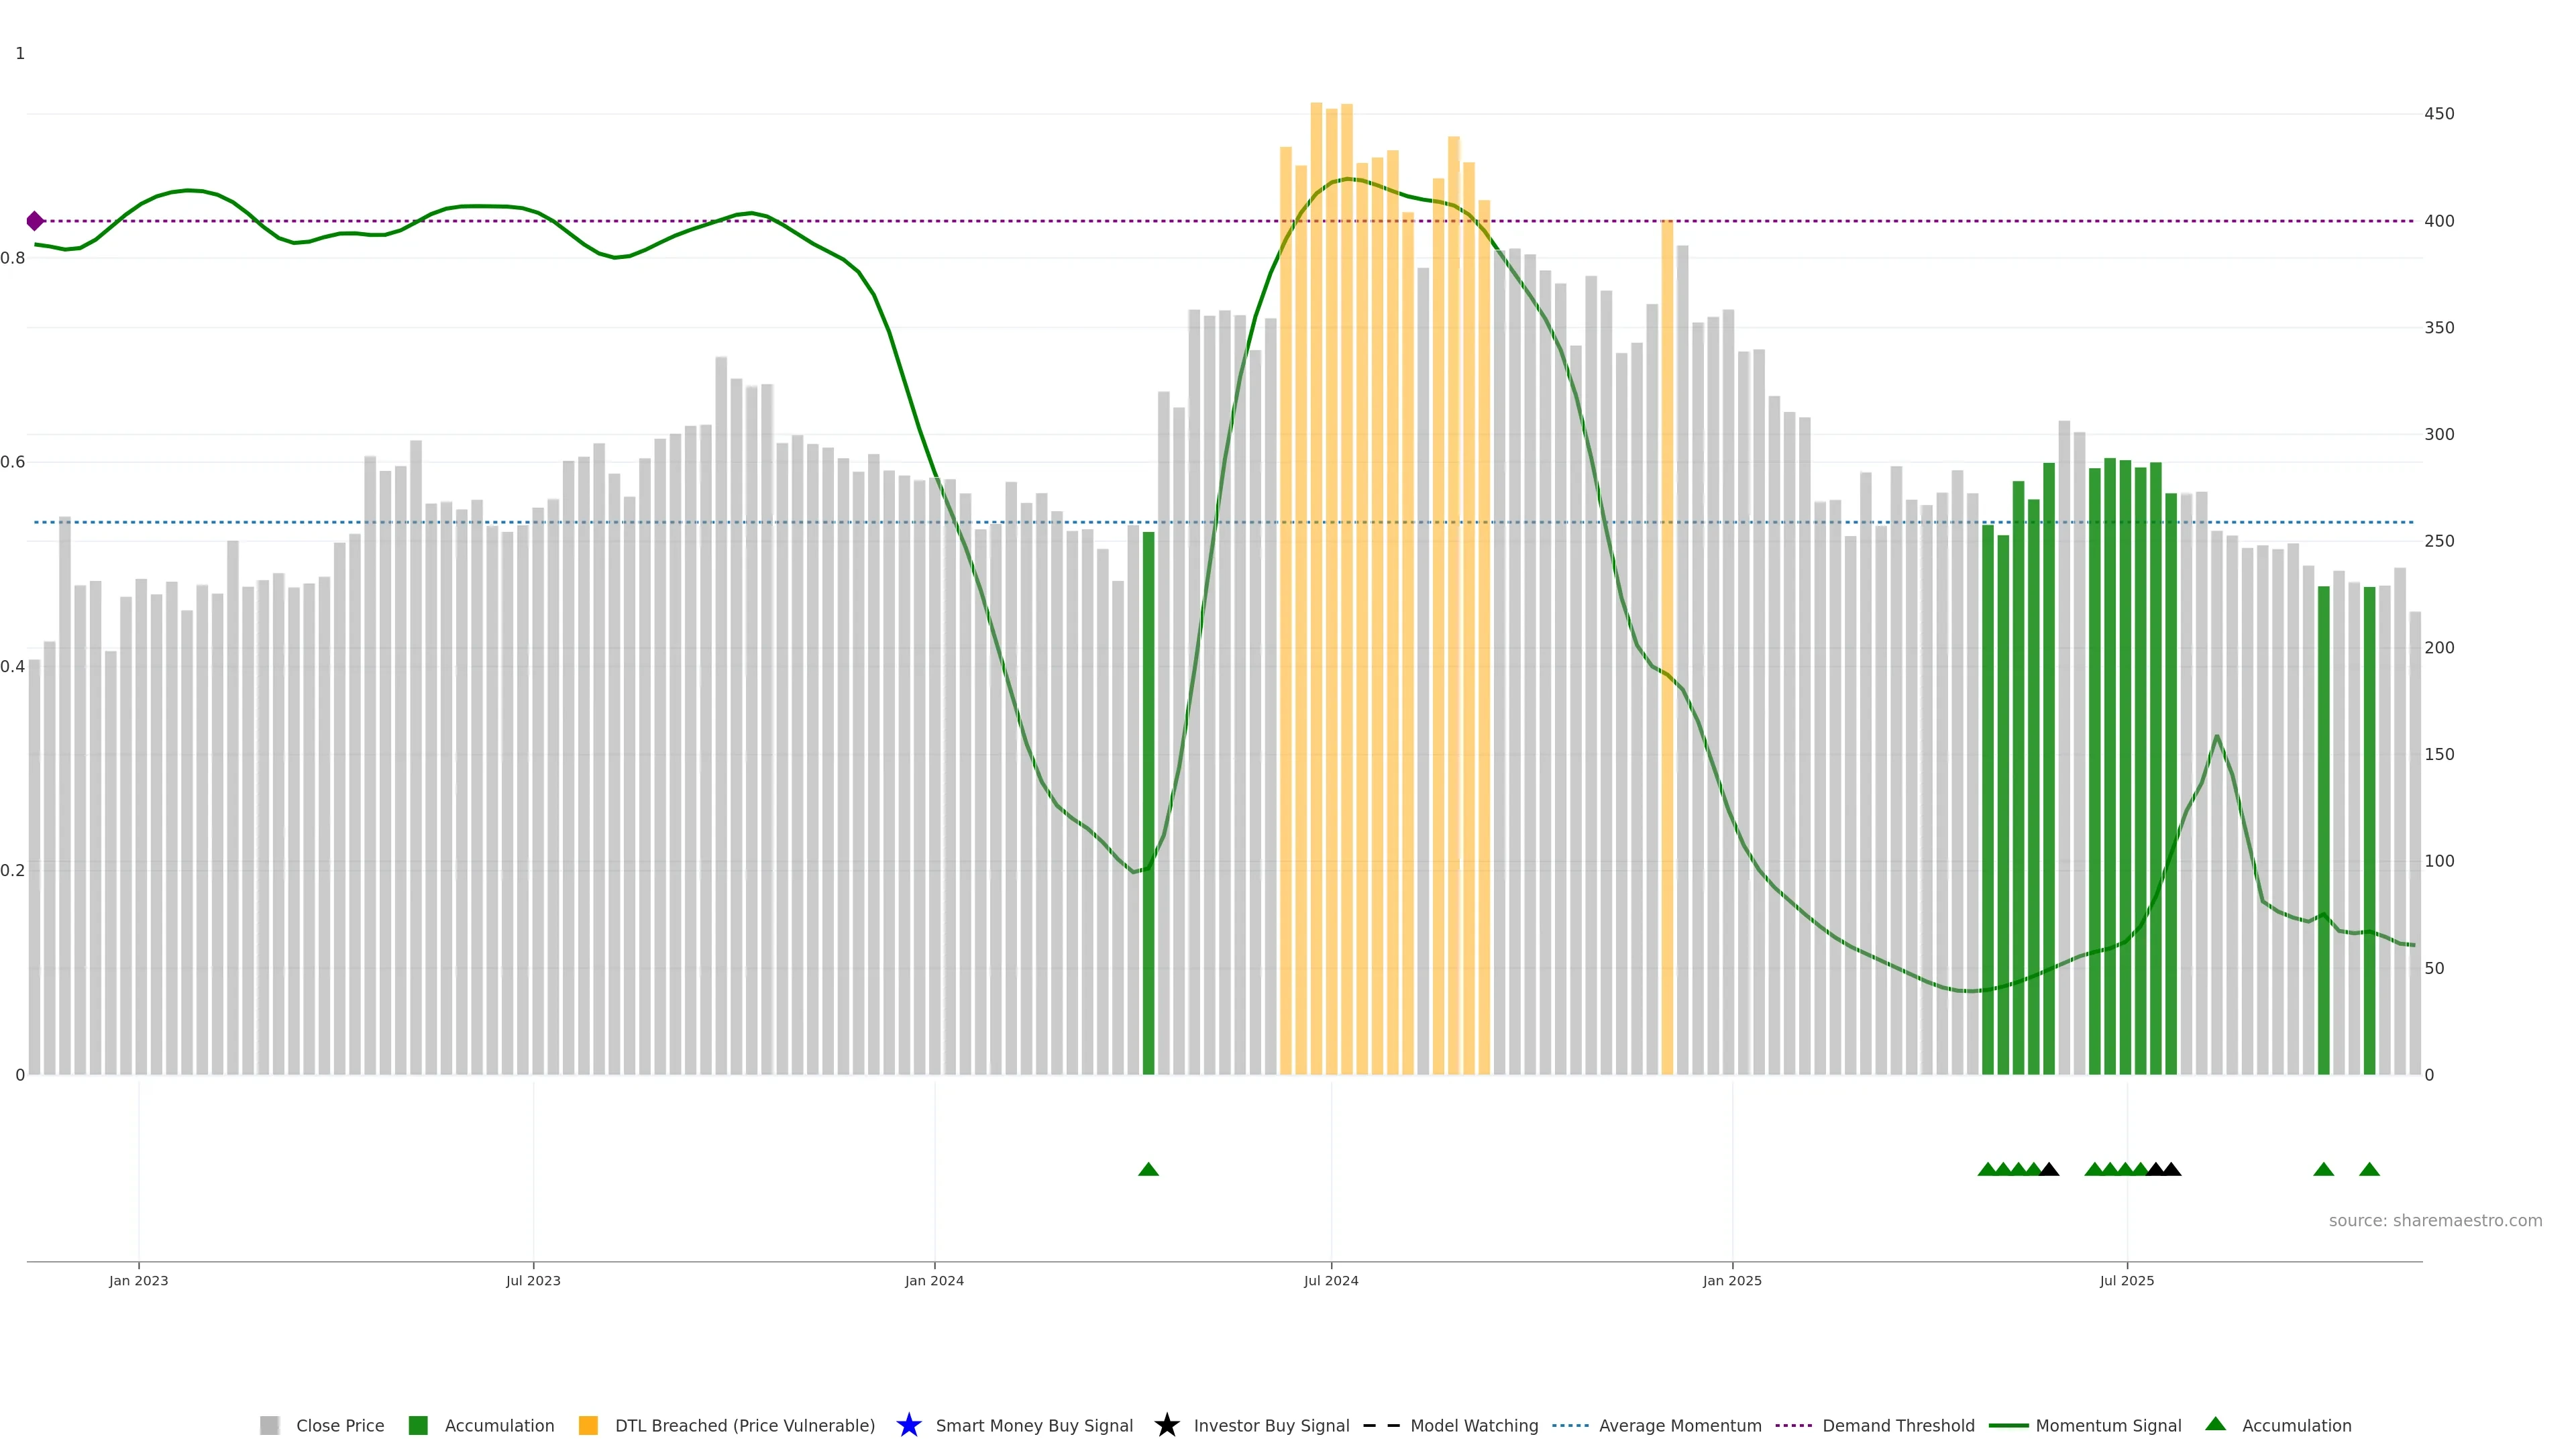The width and height of the screenshot is (2576, 1449).
Task: Click the Model Watching dashed line icon
Action: [x=1381, y=1425]
